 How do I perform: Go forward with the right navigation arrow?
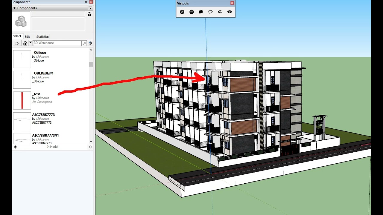pos(90,147)
